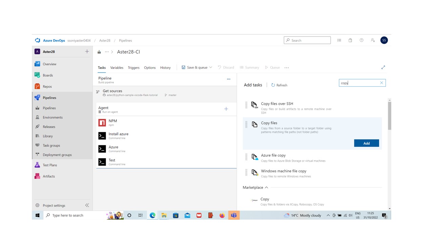Add the Copy files task
The width and height of the screenshot is (434, 244).
point(367,143)
